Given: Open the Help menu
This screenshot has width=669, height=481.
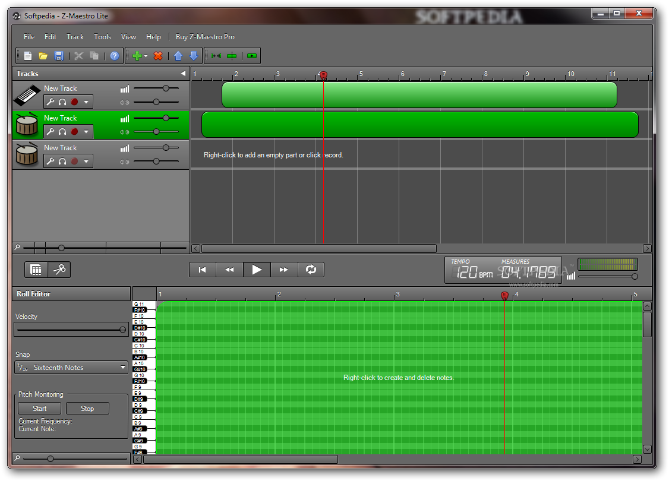Looking at the screenshot, I should tap(153, 37).
